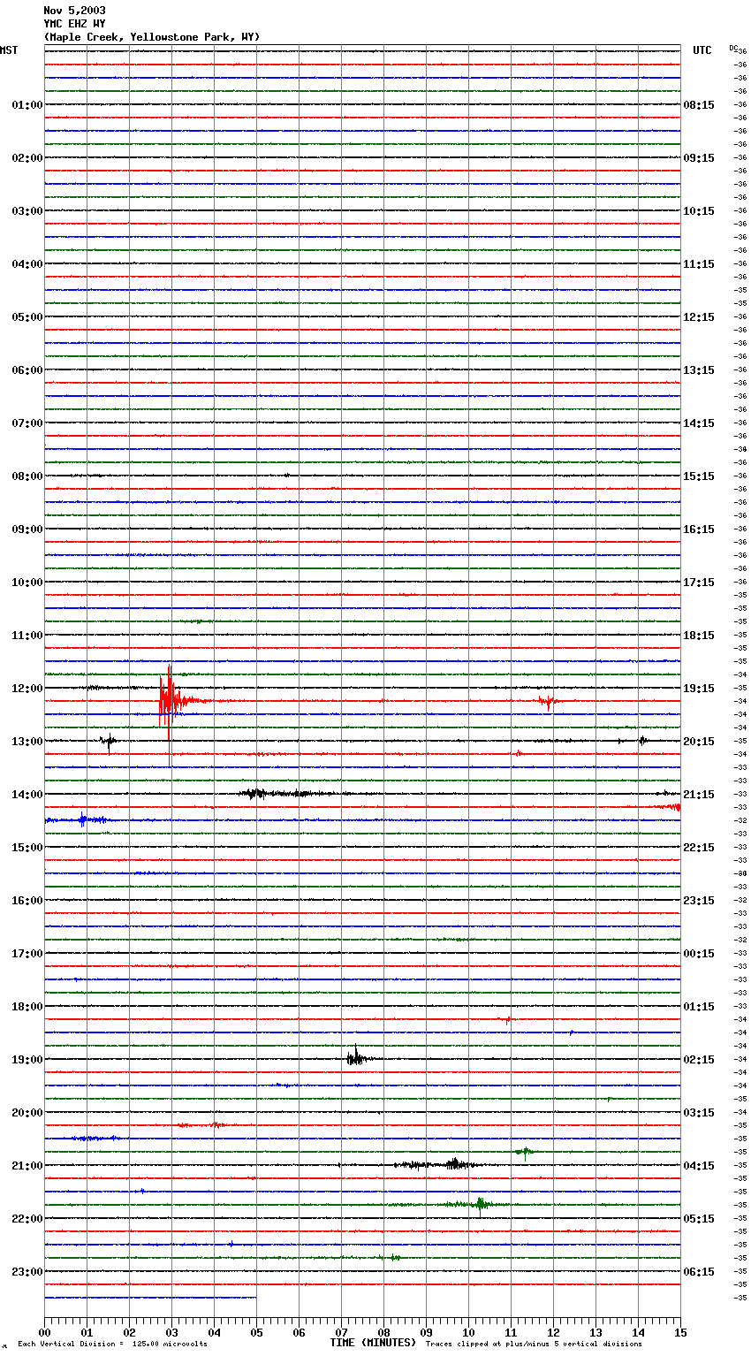Click the 21:15 UTC time label
The image size is (751, 1356).
click(699, 795)
